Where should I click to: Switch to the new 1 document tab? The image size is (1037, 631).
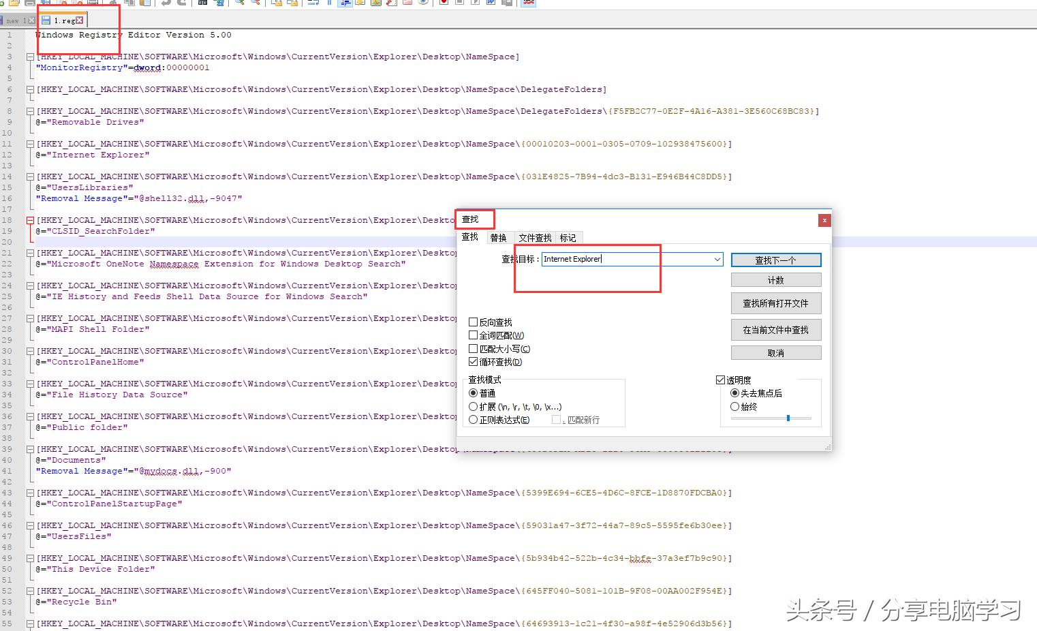[x=14, y=20]
